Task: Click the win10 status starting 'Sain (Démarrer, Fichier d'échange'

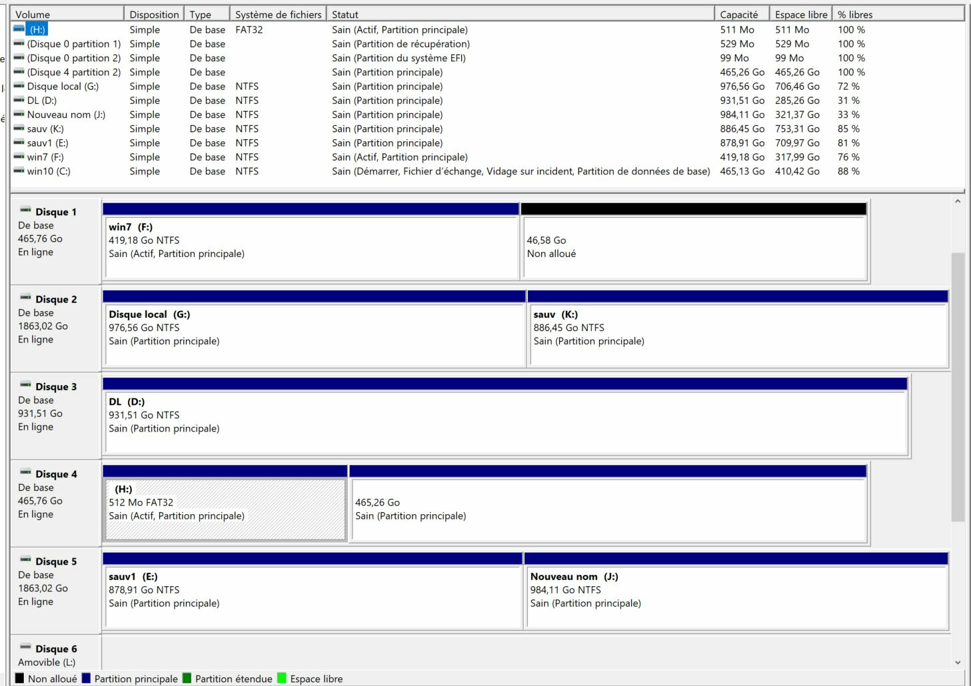Action: pyautogui.click(x=520, y=171)
